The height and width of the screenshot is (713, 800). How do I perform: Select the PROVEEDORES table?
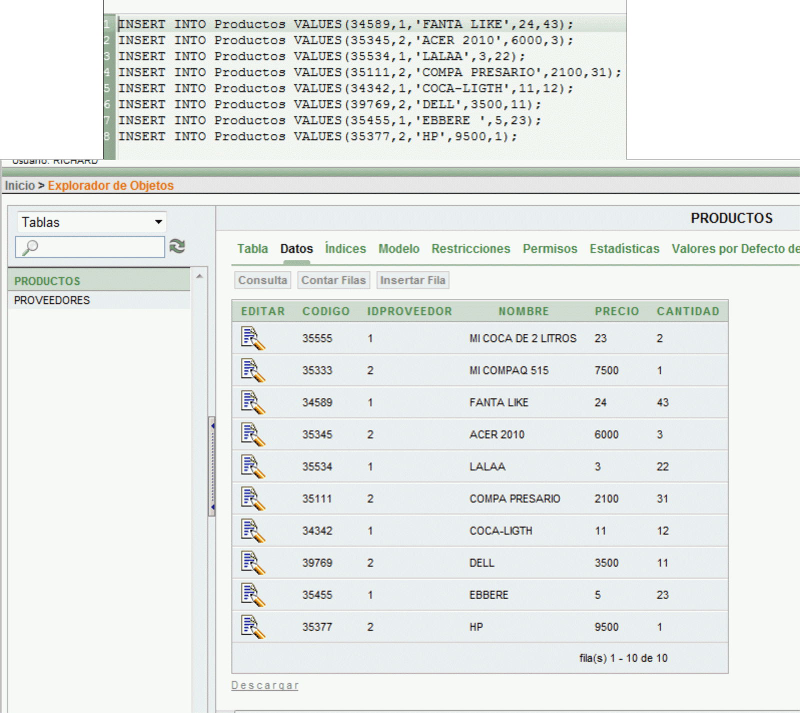pyautogui.click(x=51, y=300)
